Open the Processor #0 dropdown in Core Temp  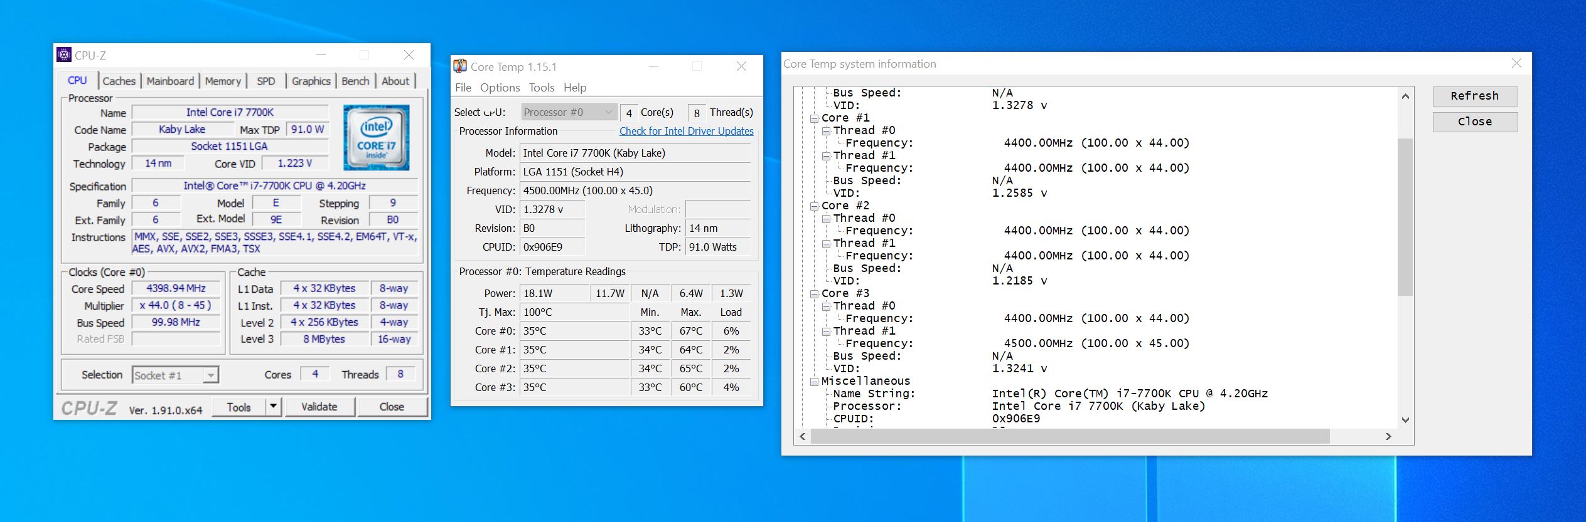(x=569, y=112)
